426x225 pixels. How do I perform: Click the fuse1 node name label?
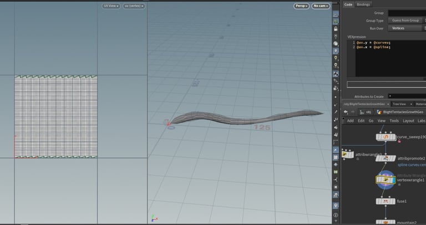click(x=402, y=201)
